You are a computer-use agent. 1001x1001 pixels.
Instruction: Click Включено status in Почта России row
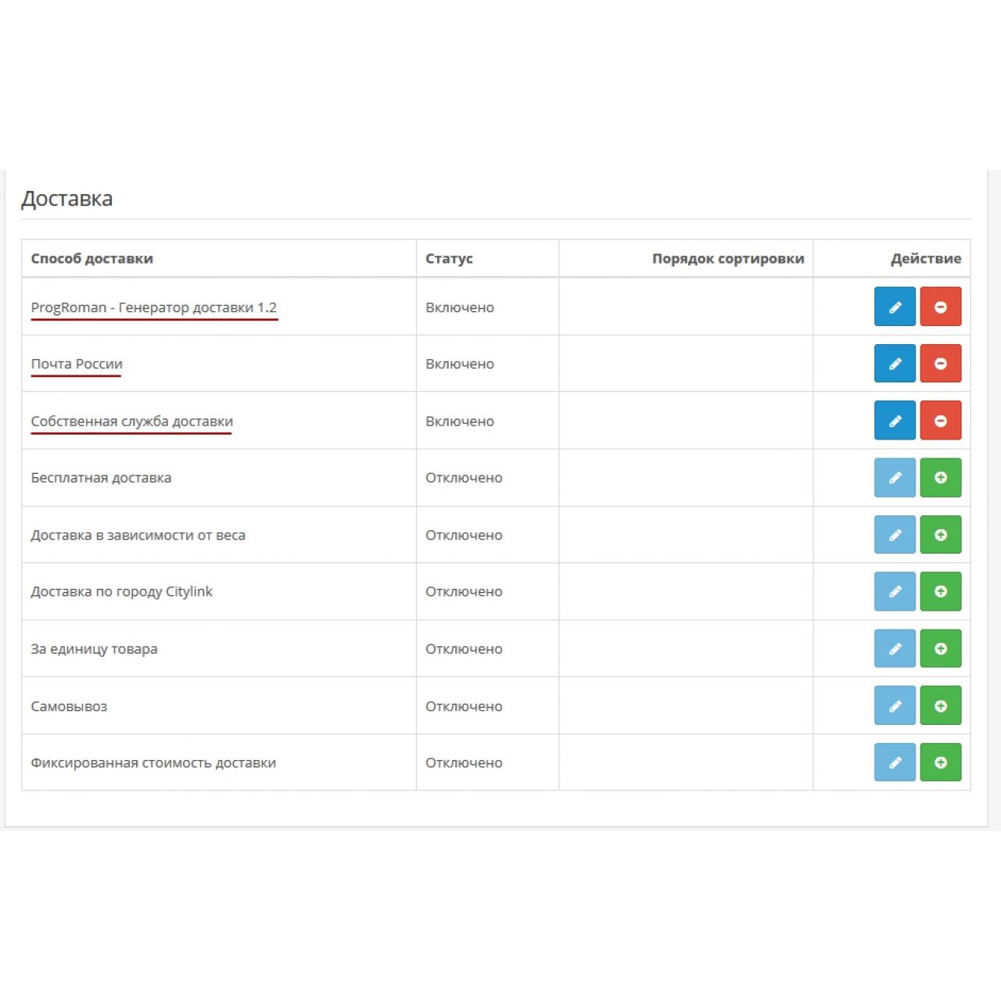tap(460, 364)
